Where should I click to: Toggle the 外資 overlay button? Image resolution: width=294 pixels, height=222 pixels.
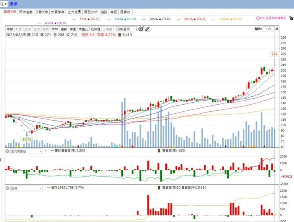tap(19, 29)
